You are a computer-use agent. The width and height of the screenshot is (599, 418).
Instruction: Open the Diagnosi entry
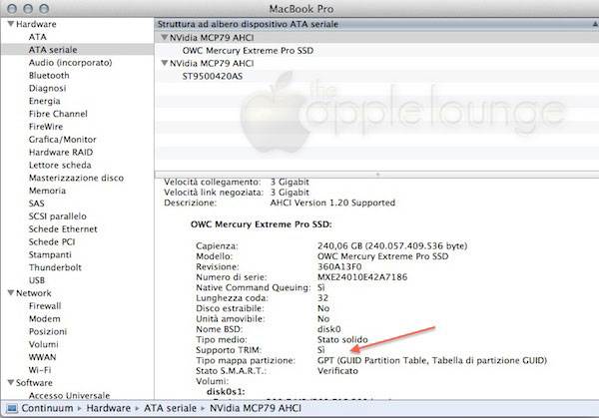pyautogui.click(x=47, y=88)
